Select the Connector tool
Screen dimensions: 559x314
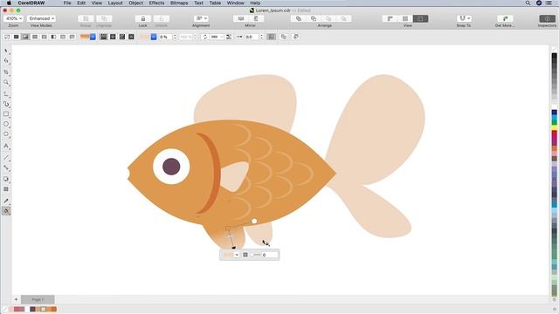click(x=6, y=167)
